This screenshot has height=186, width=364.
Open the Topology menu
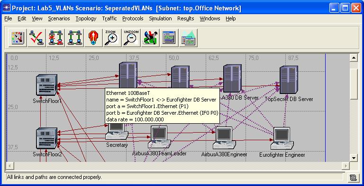coord(86,18)
